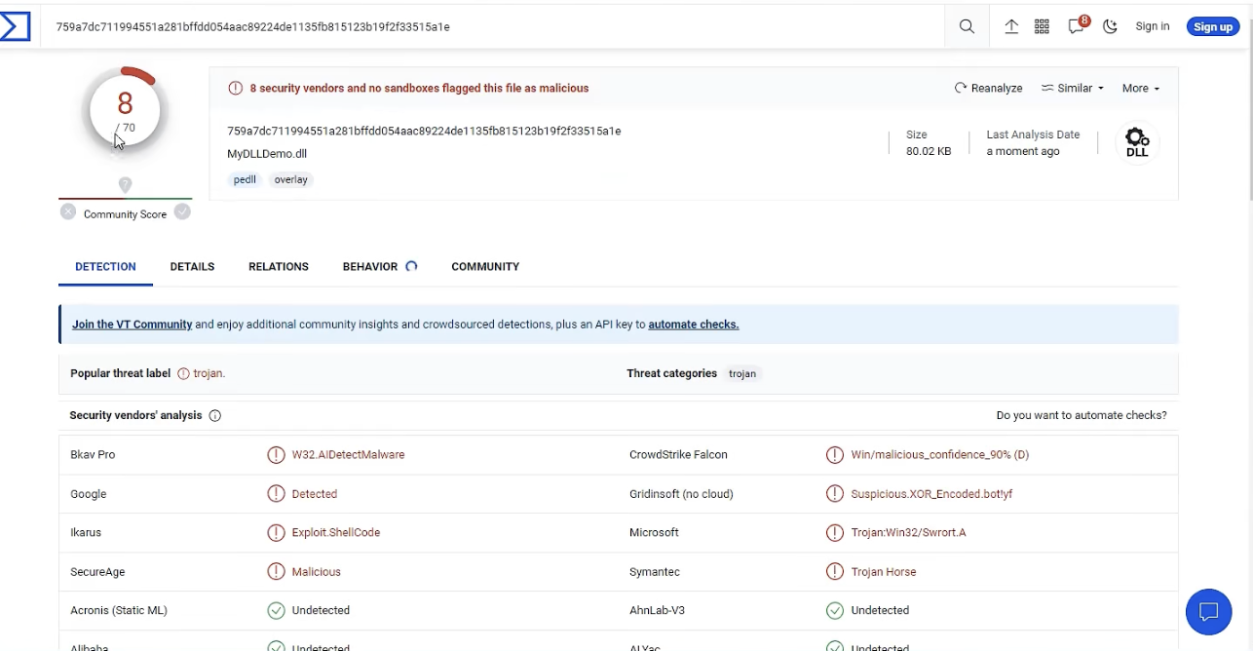The image size is (1253, 651).
Task: Click the Trojan:Win32/Swrort.A result text
Action: [909, 532]
